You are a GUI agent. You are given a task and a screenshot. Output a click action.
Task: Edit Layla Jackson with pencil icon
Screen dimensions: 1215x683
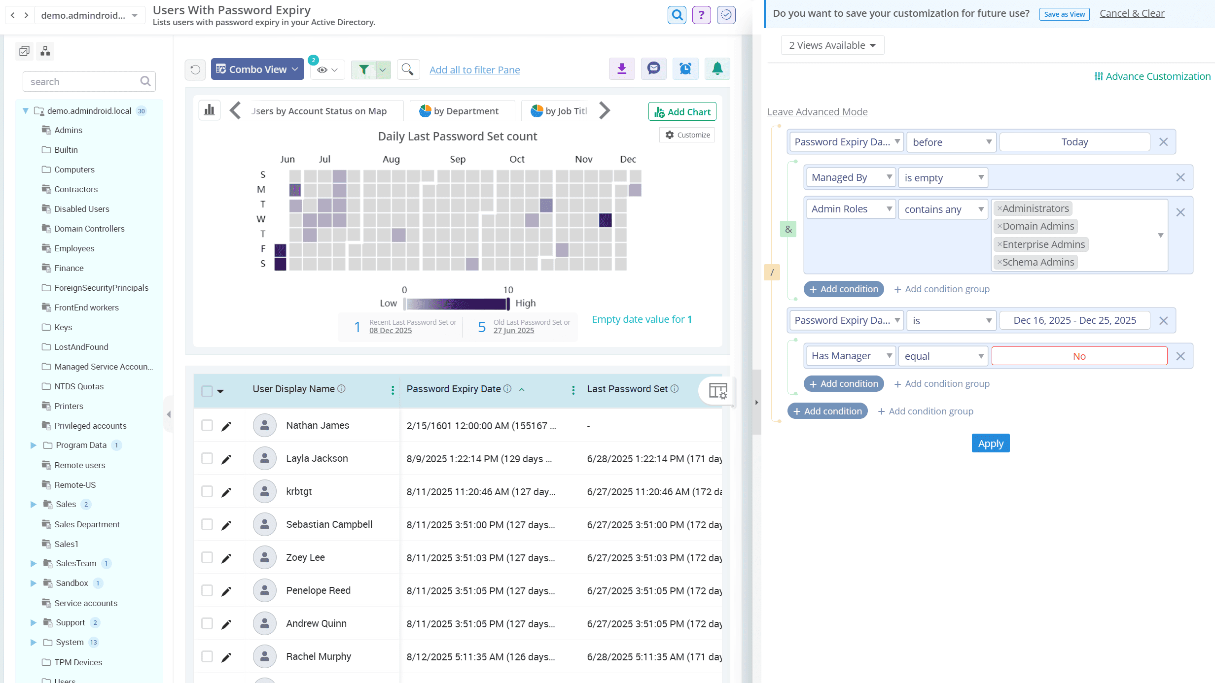[226, 459]
